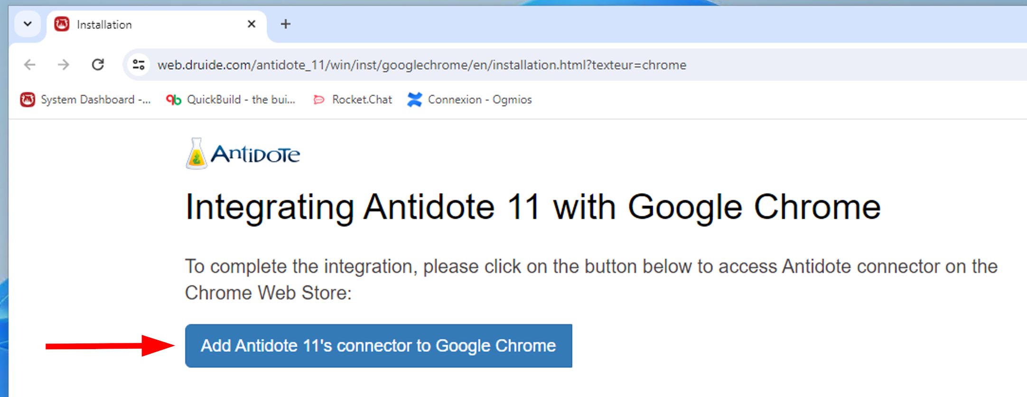Open the QuickBuild bookmark
Viewport: 1027px width, 397px height.
pyautogui.click(x=241, y=99)
